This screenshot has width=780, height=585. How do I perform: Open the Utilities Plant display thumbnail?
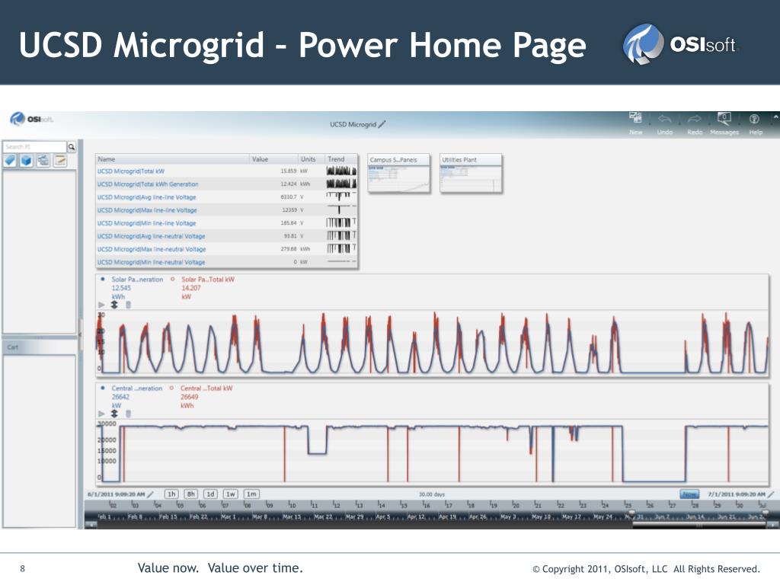[x=471, y=173]
